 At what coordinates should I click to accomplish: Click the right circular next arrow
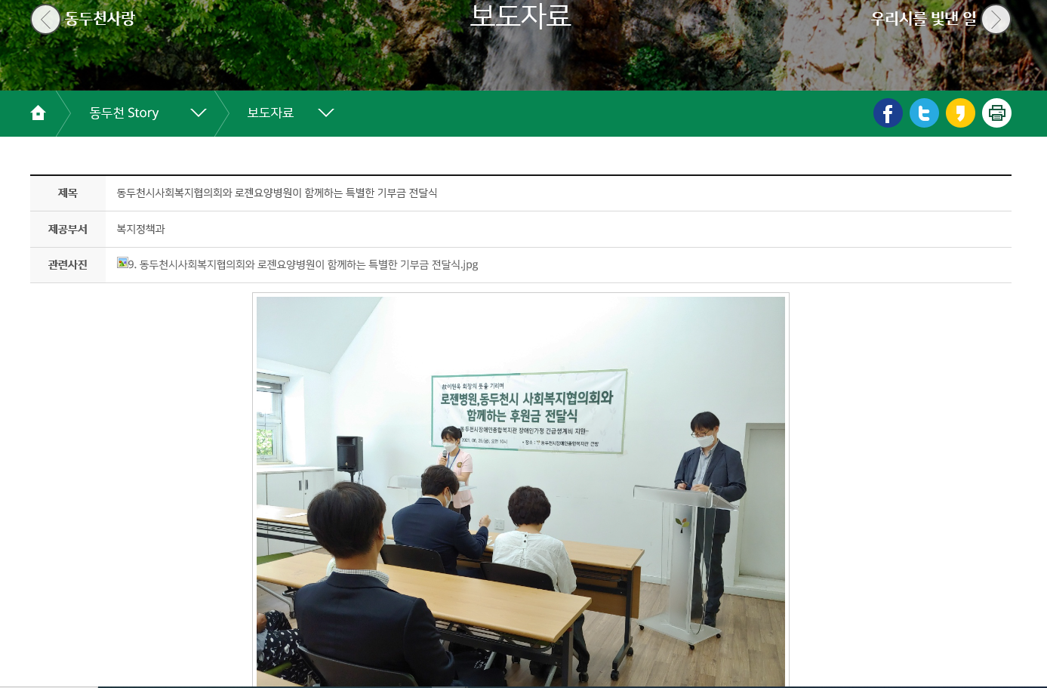click(996, 20)
